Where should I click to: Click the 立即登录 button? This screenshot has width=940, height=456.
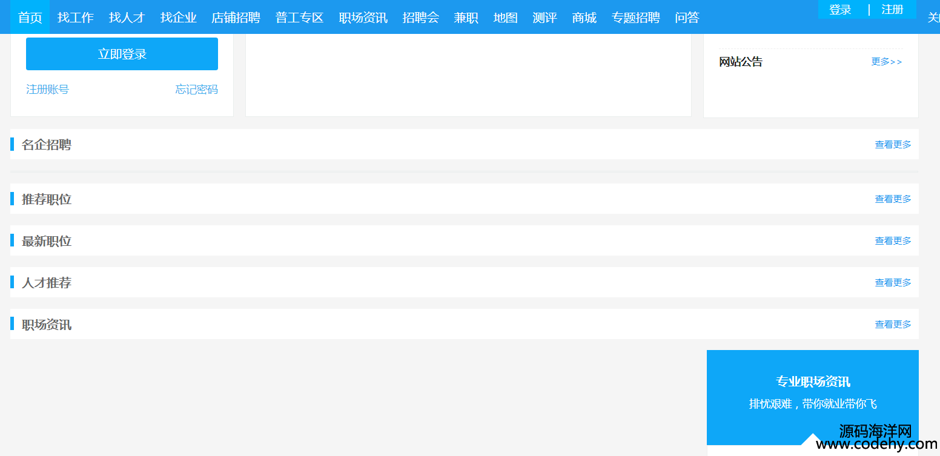[122, 54]
